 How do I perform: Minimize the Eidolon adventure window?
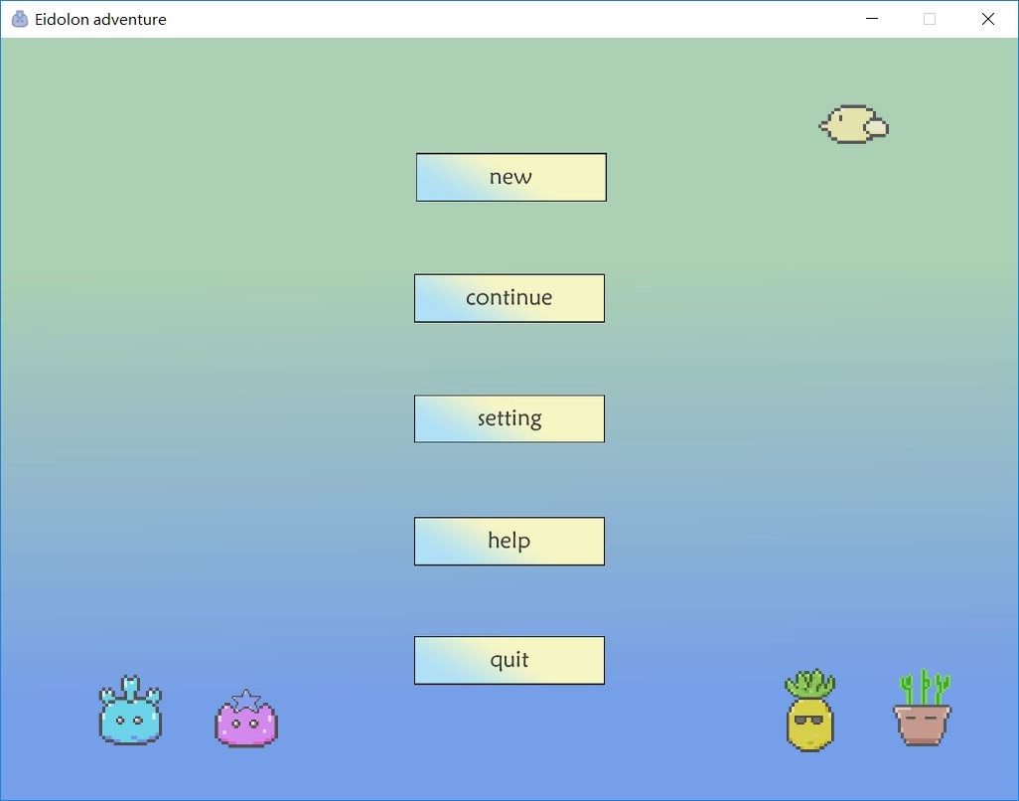(x=872, y=19)
